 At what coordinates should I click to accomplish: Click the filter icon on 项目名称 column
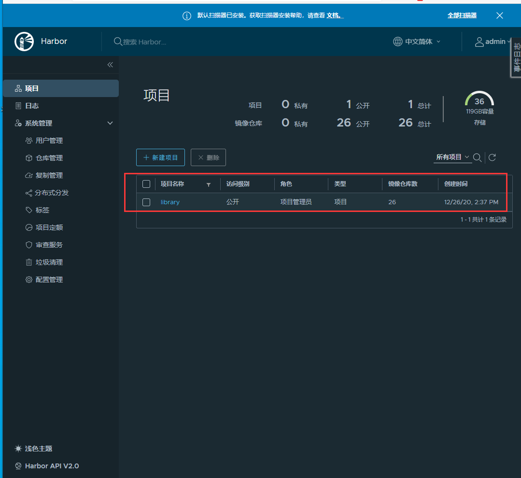[208, 185]
